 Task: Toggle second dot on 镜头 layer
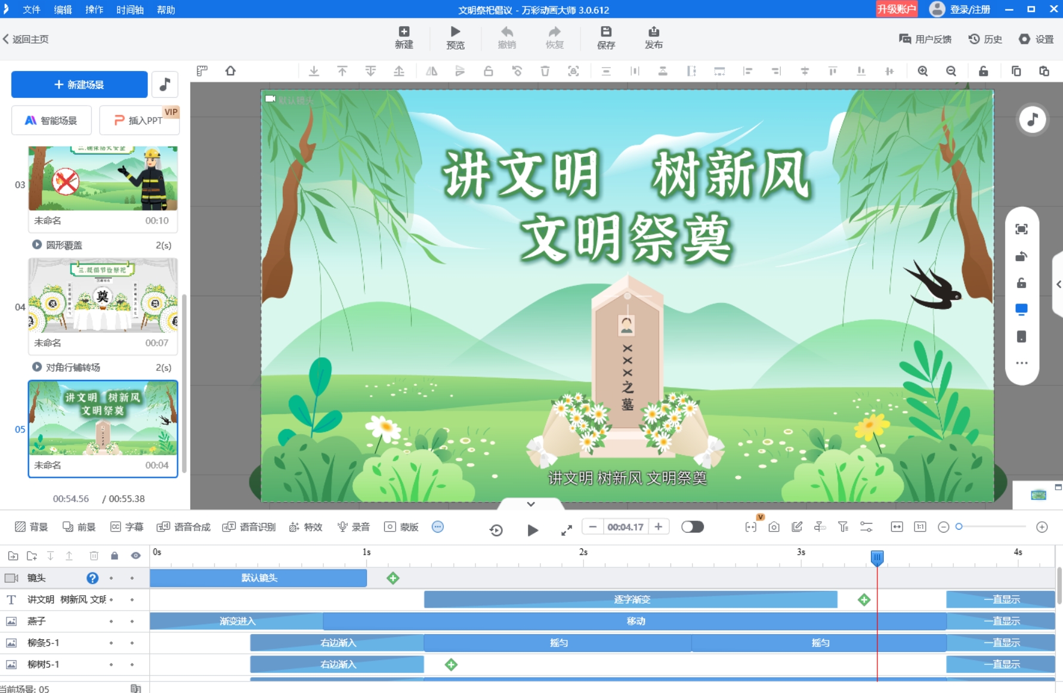[132, 578]
